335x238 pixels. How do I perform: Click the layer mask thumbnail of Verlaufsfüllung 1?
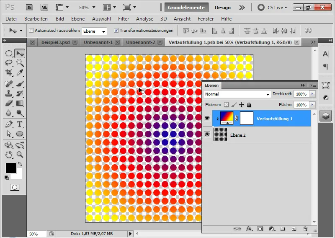tap(247, 118)
